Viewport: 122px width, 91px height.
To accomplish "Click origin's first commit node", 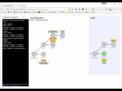I will click(x=95, y=54).
